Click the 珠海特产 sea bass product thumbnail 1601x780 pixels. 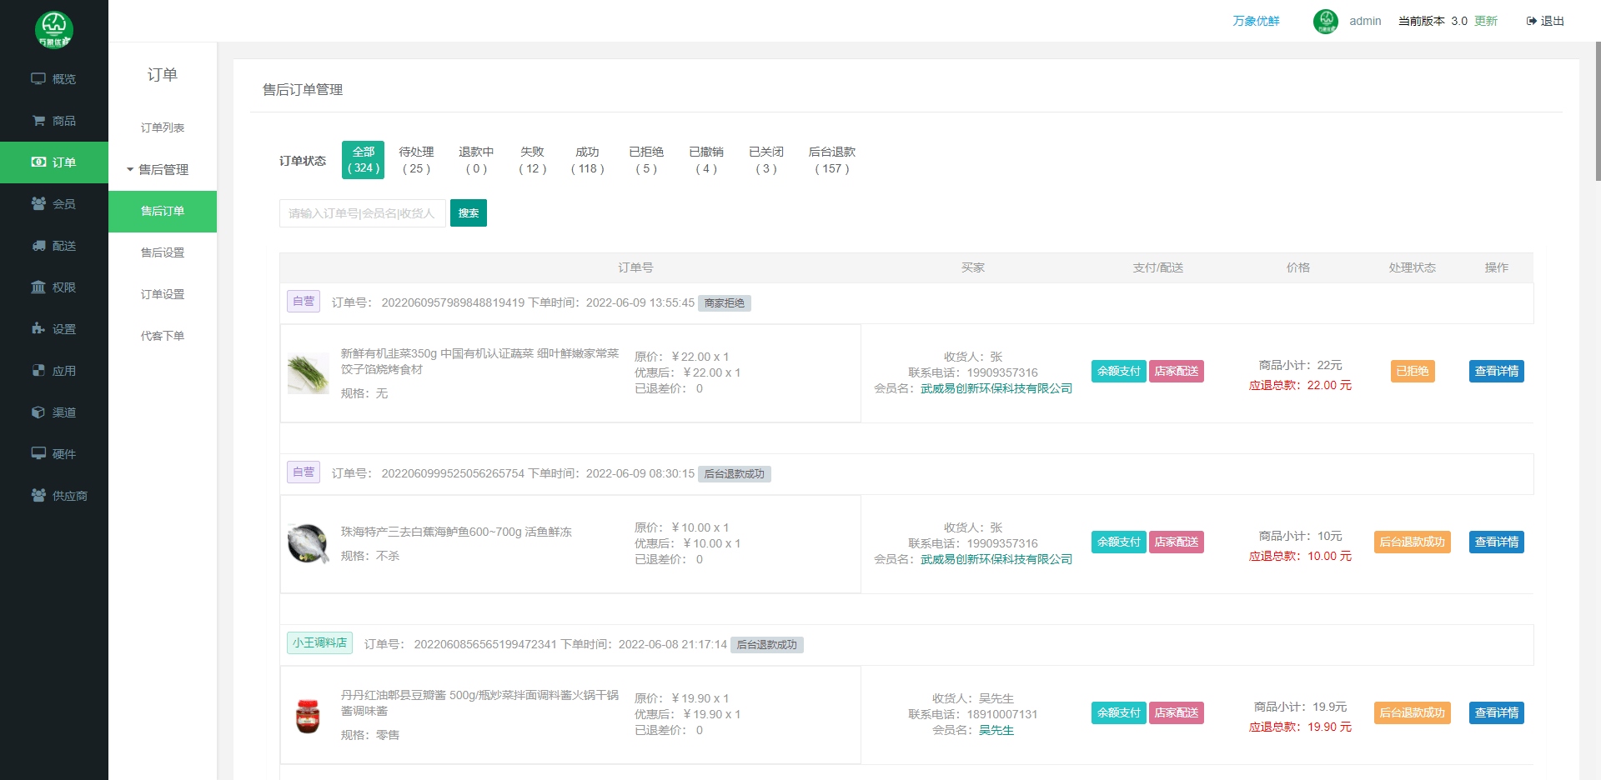coord(309,544)
